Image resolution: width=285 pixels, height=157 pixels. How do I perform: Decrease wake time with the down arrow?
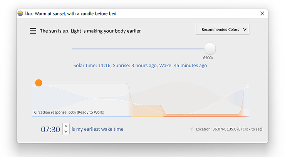[66, 132]
